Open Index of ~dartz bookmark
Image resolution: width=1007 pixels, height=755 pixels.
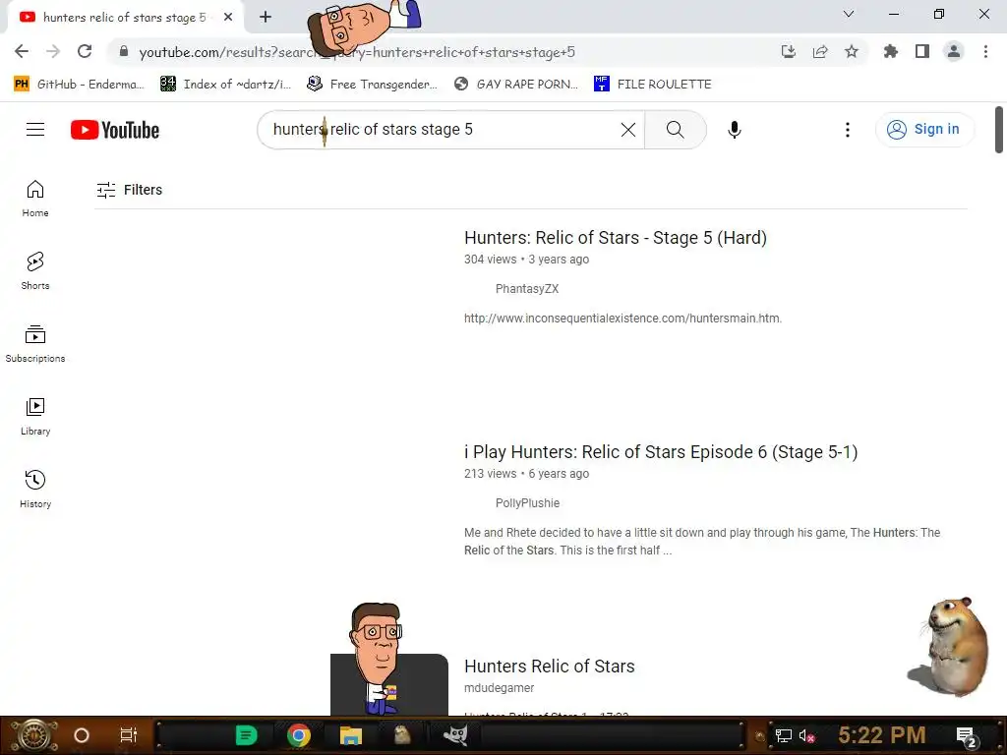[x=225, y=85]
